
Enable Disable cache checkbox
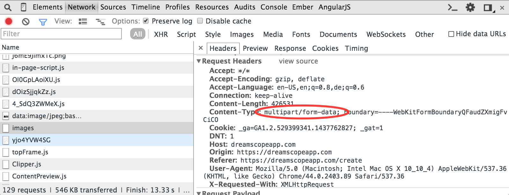200,21
